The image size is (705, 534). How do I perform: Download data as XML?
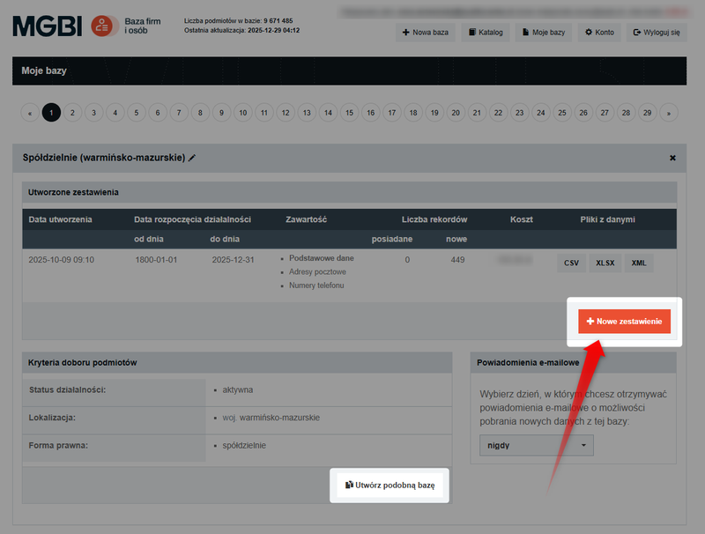coord(638,262)
